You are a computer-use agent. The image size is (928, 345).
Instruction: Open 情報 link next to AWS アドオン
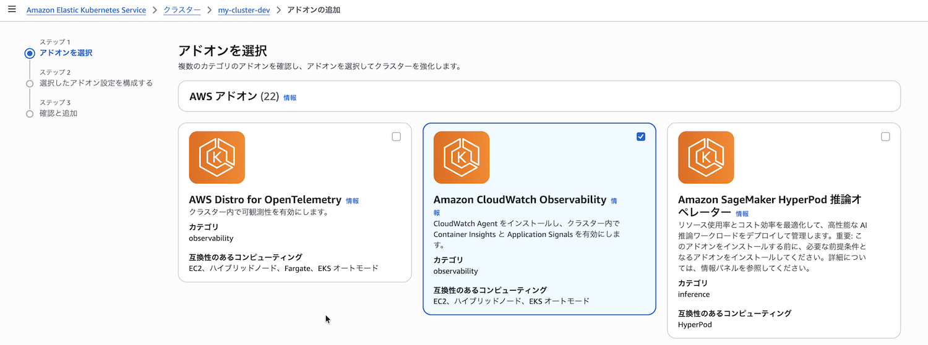click(x=290, y=98)
